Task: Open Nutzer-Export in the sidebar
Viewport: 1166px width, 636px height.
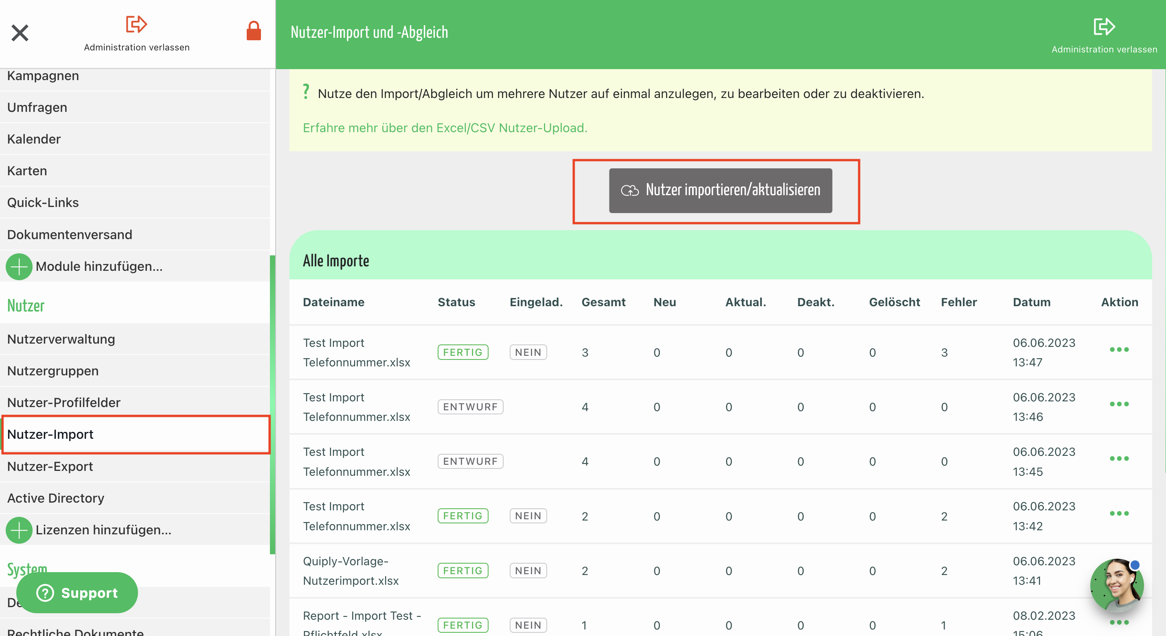Action: (x=135, y=466)
